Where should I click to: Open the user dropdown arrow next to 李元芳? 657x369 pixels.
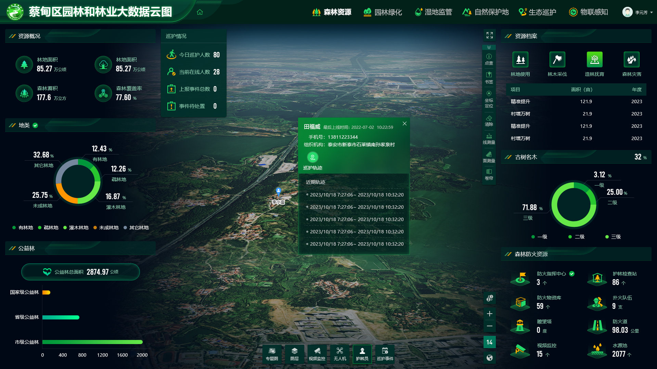coord(652,12)
